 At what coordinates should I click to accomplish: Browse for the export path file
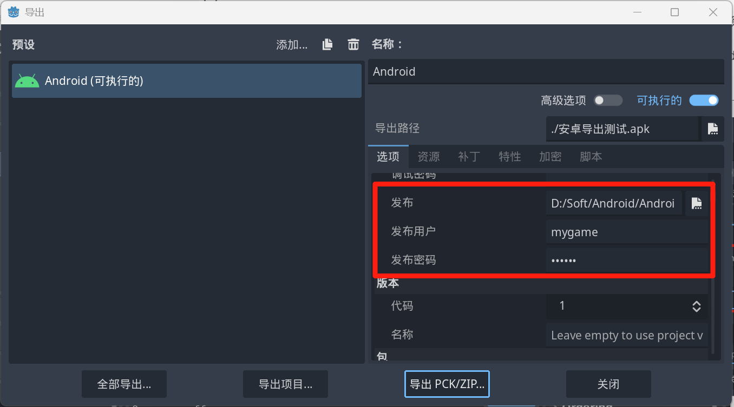point(713,129)
